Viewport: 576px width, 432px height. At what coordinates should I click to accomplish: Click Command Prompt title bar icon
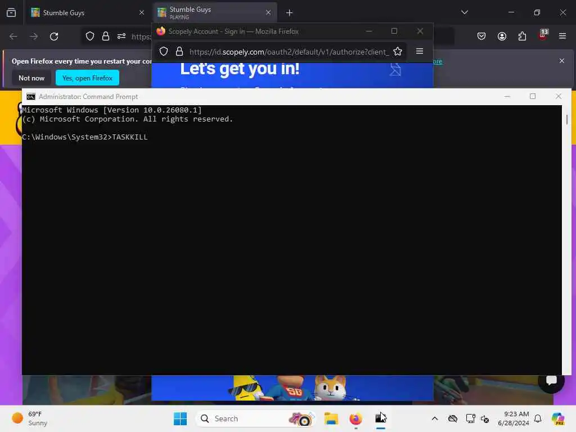point(31,97)
